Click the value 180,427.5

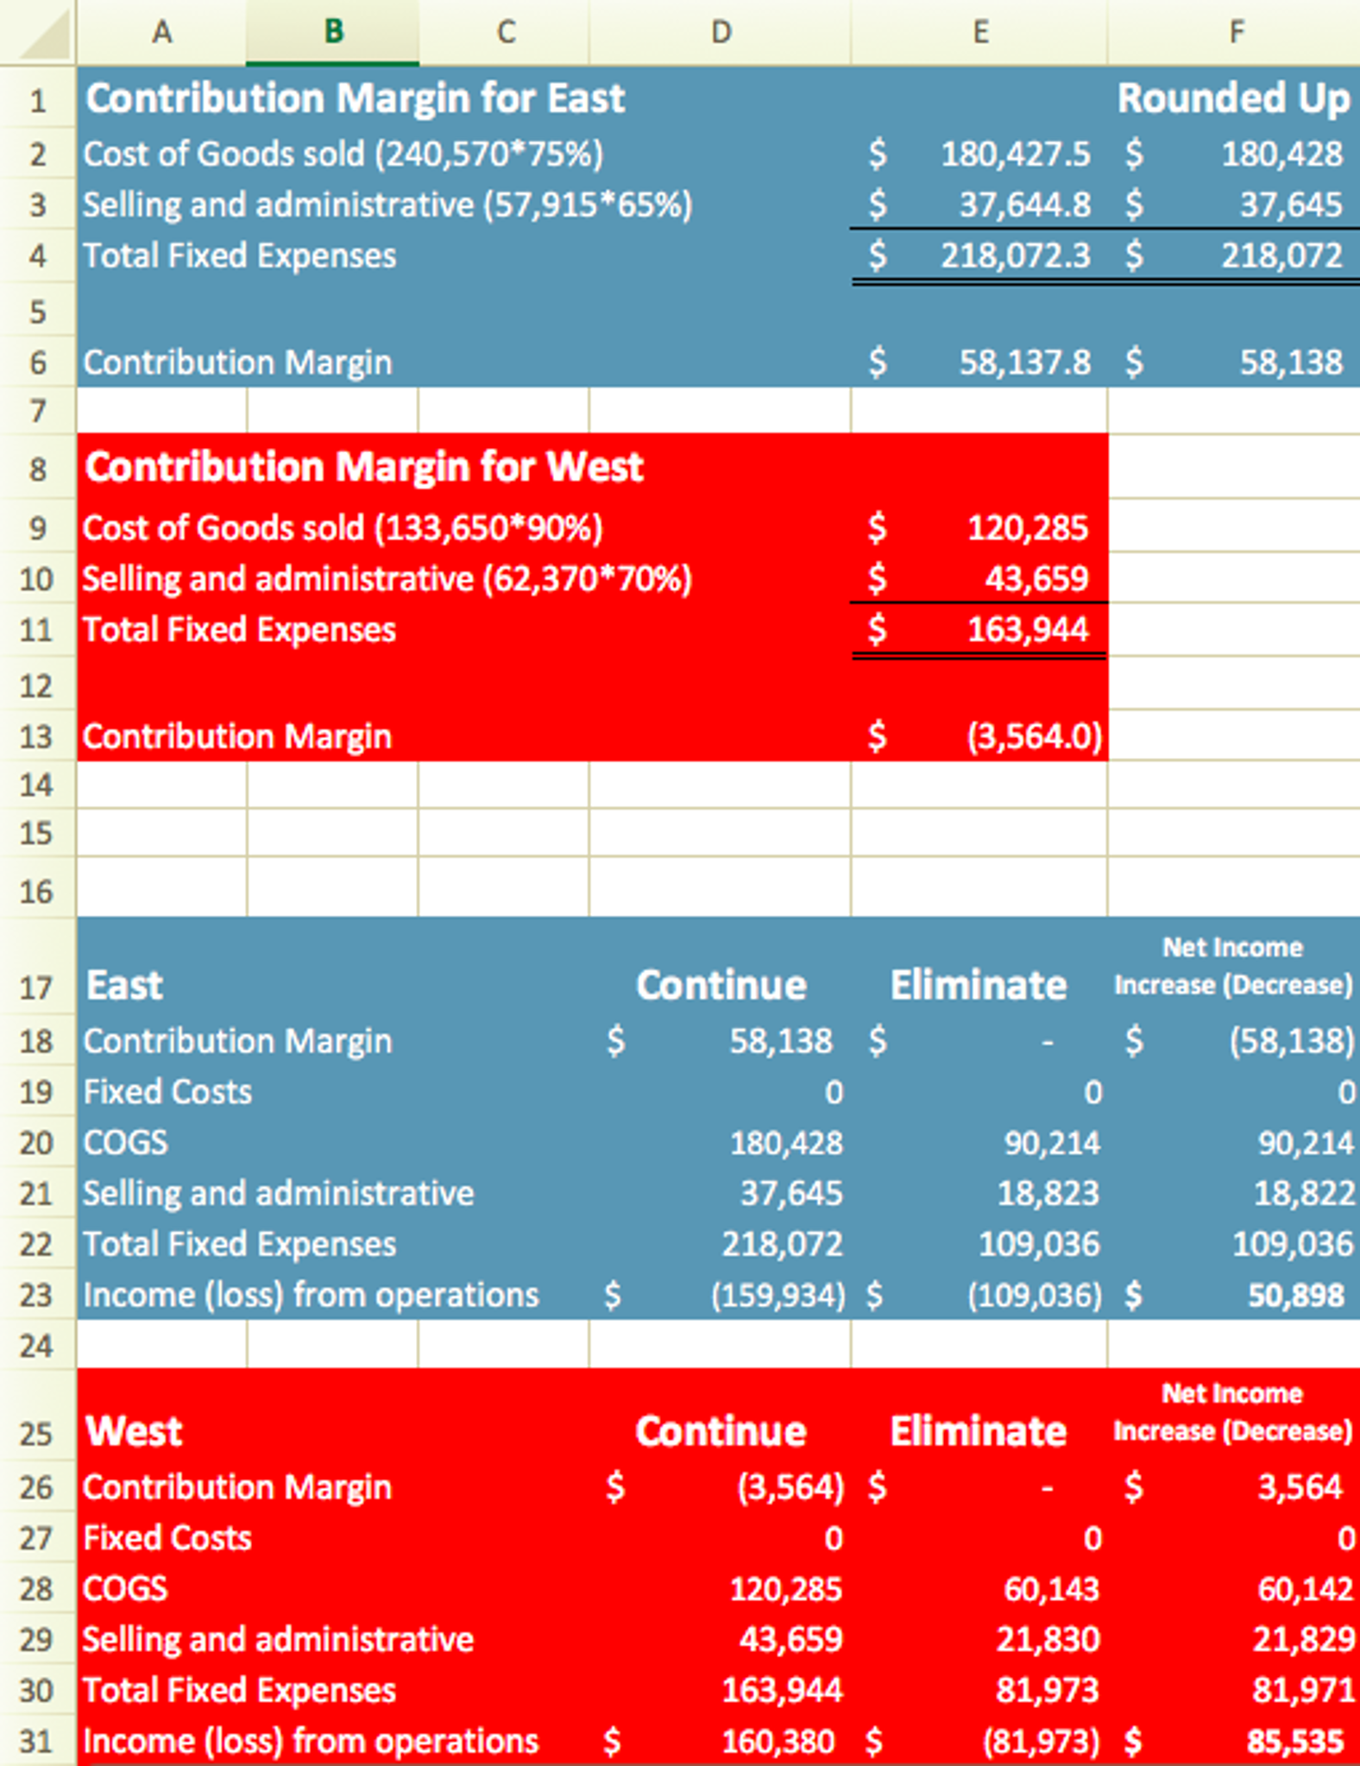coord(1015,155)
